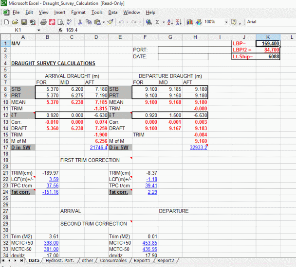Image resolution: width=296 pixels, height=267 pixels.
Task: Switch to the Consumables sheet tab
Action: (x=114, y=261)
